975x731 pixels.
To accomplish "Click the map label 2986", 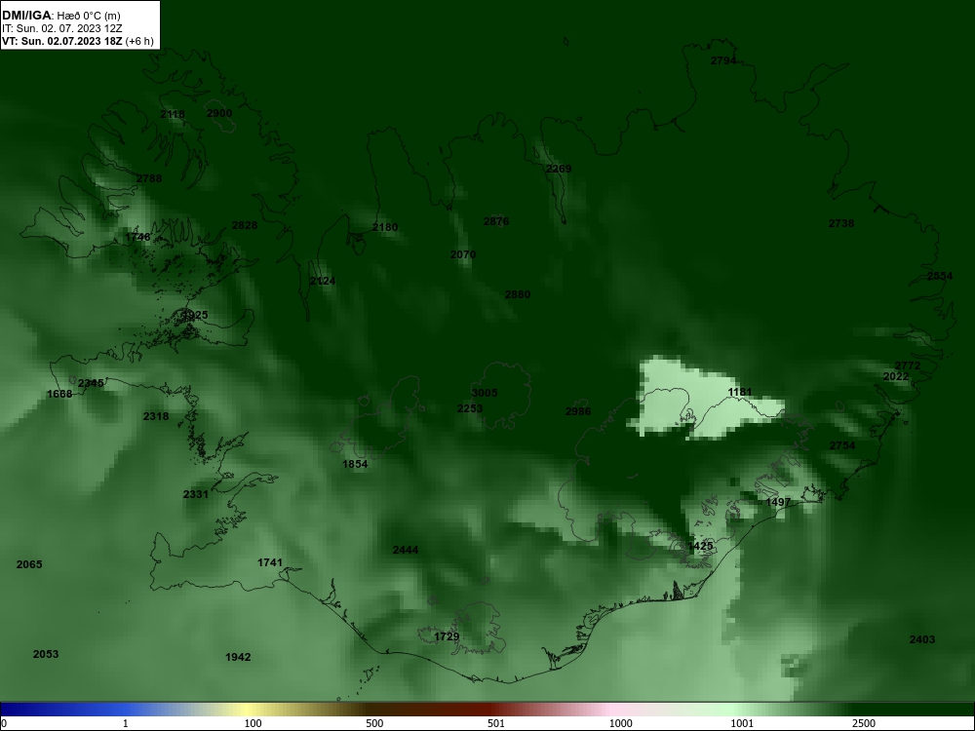I will click(x=578, y=411).
